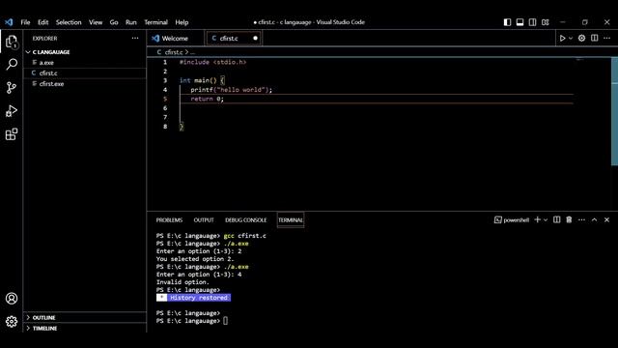Open the Extensions view icon
This screenshot has width=618, height=348.
click(12, 134)
